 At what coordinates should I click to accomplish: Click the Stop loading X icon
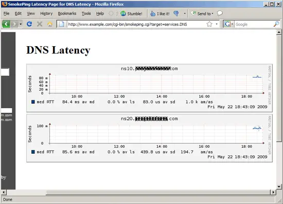click(40, 24)
